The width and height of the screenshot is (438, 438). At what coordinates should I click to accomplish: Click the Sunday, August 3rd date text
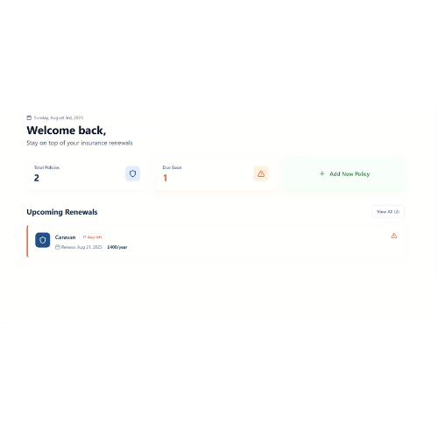click(59, 117)
